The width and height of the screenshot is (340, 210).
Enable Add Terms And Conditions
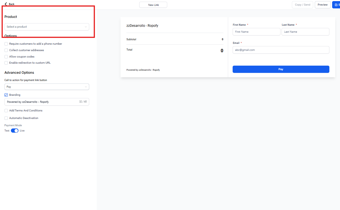[x=6, y=111]
